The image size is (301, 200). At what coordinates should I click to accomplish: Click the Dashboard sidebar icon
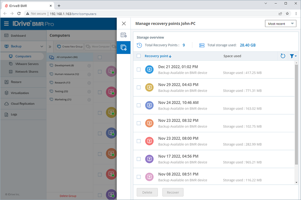pyautogui.click(x=6, y=35)
